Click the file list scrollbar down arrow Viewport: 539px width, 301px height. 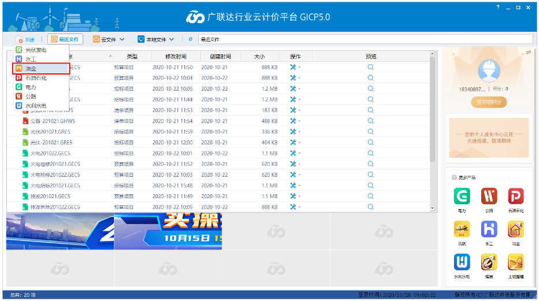432,207
